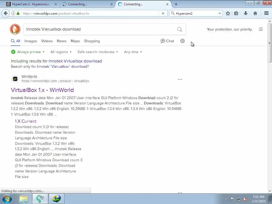Open the downloads arrow icon
Viewport: 272px width, 204px height.
246,13
